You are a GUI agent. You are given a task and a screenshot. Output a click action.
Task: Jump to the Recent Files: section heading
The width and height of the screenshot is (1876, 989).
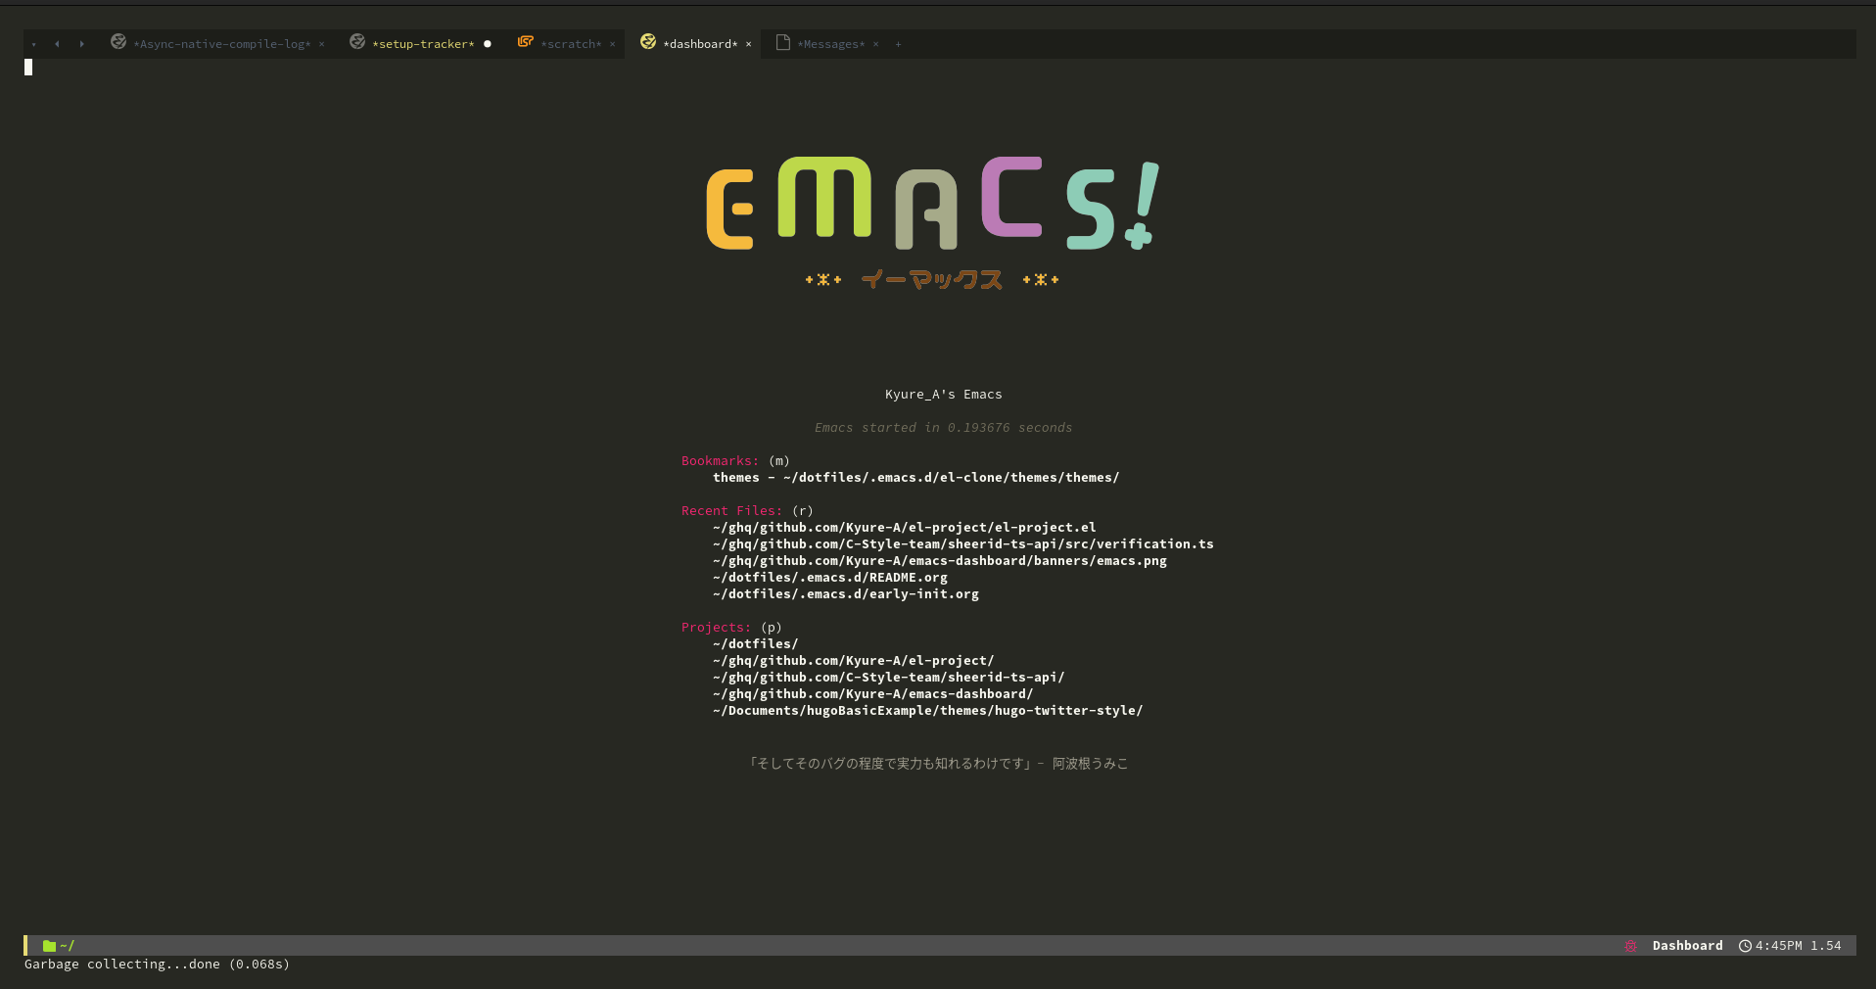731,511
